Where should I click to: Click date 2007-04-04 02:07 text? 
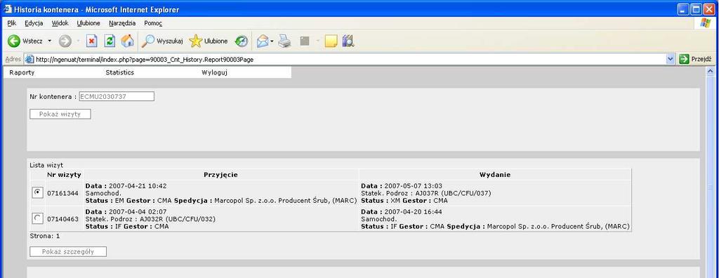tap(138, 211)
